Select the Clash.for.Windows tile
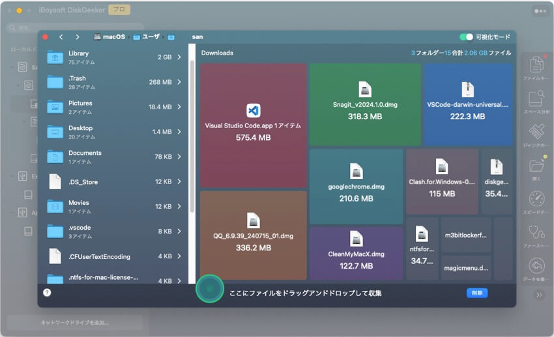Viewport: 554px width, 337px height. click(x=442, y=182)
